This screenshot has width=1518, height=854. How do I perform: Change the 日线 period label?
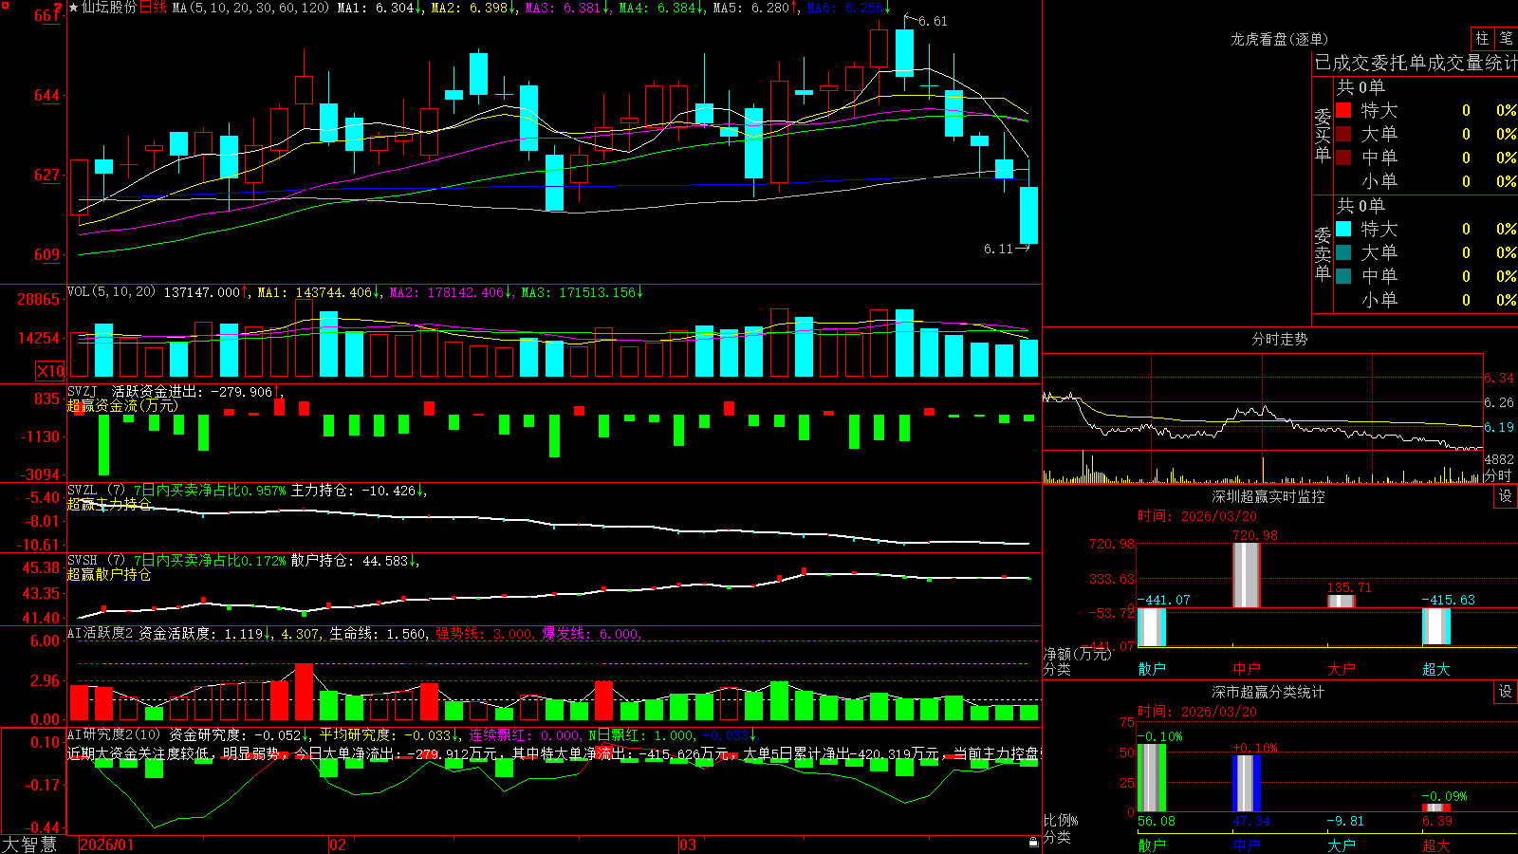(x=154, y=8)
